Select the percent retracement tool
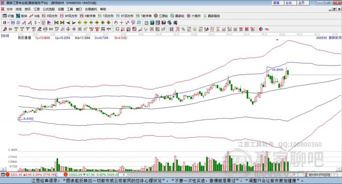This screenshot has height=184, width=342. click(x=183, y=29)
